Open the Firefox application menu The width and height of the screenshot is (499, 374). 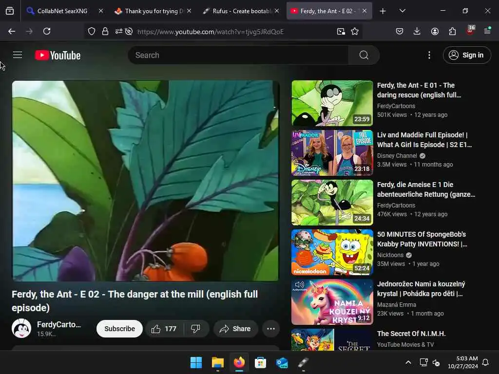(487, 31)
